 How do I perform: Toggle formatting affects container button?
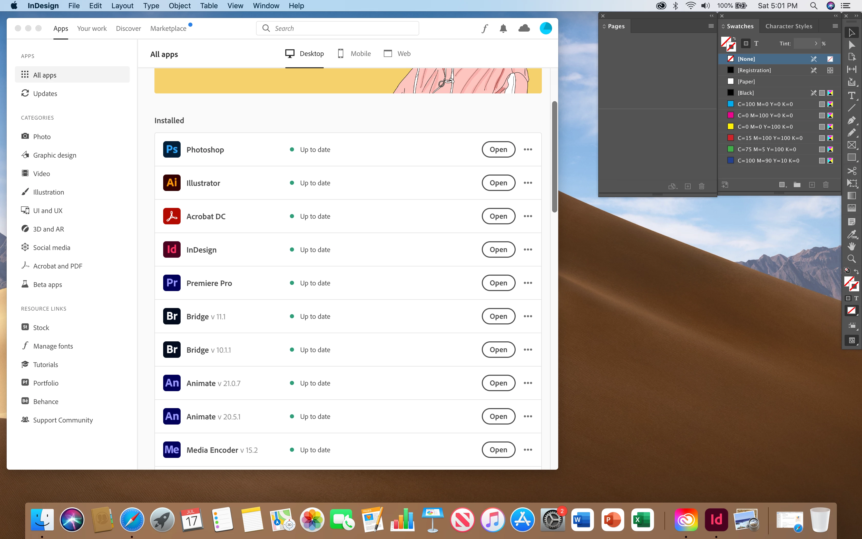pos(746,43)
